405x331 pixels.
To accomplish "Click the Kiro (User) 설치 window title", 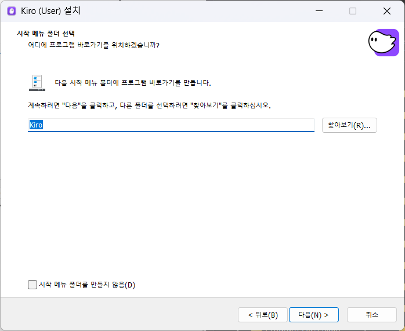I will pyautogui.click(x=50, y=11).
